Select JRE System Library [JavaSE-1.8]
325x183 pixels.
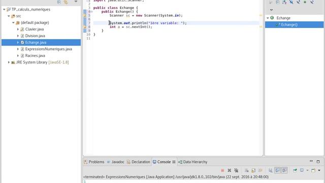pyautogui.click(x=42, y=62)
